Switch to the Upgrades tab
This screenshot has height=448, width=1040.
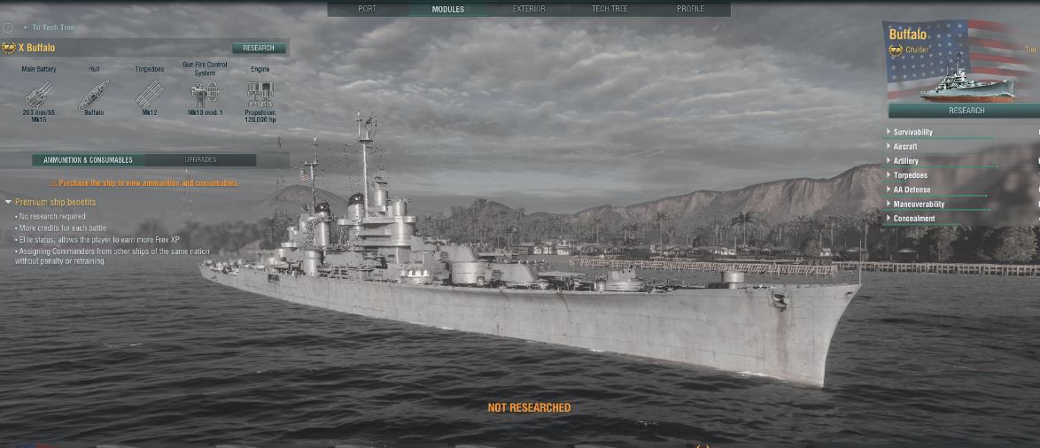coord(200,159)
